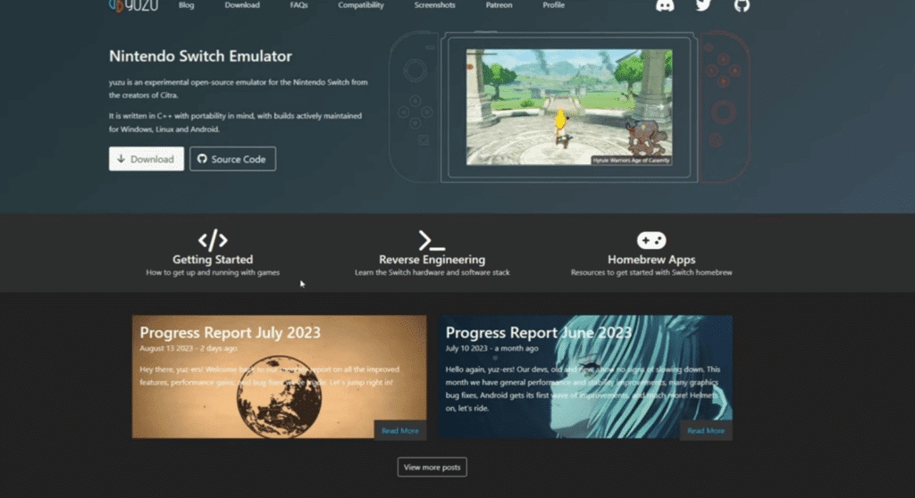Open the Blog menu item

click(x=186, y=5)
